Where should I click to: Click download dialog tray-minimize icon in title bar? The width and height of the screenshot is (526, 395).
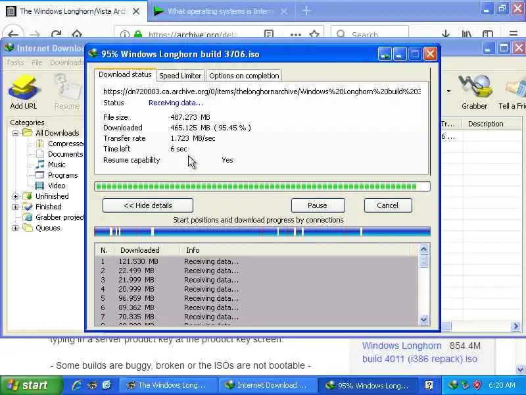(x=385, y=54)
